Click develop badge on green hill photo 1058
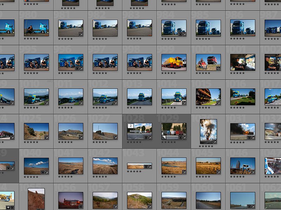281x210 pixels. (150, 206)
